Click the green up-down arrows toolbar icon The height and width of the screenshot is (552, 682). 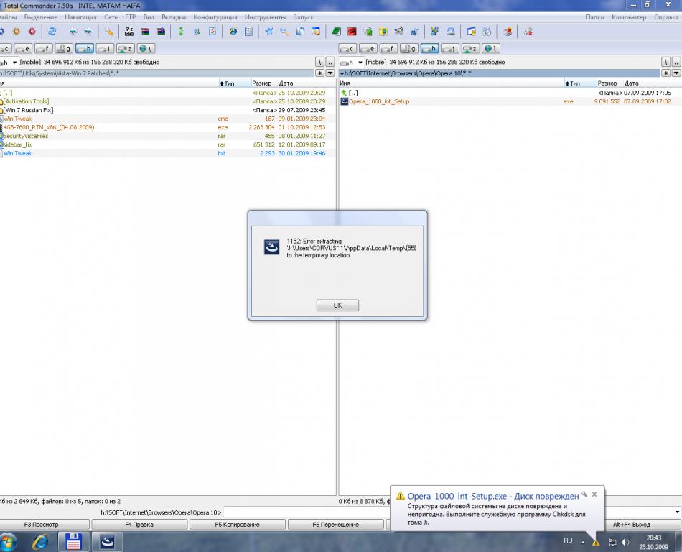click(x=181, y=32)
